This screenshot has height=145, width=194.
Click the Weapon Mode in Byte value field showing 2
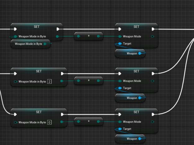pyautogui.click(x=49, y=81)
